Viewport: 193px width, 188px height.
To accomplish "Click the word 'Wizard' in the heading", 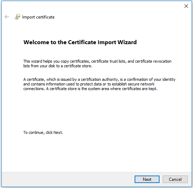I will (x=127, y=42).
